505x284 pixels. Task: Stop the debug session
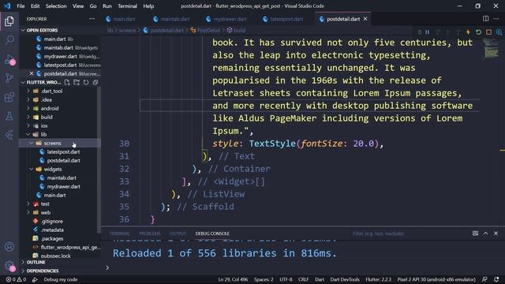tap(488, 32)
